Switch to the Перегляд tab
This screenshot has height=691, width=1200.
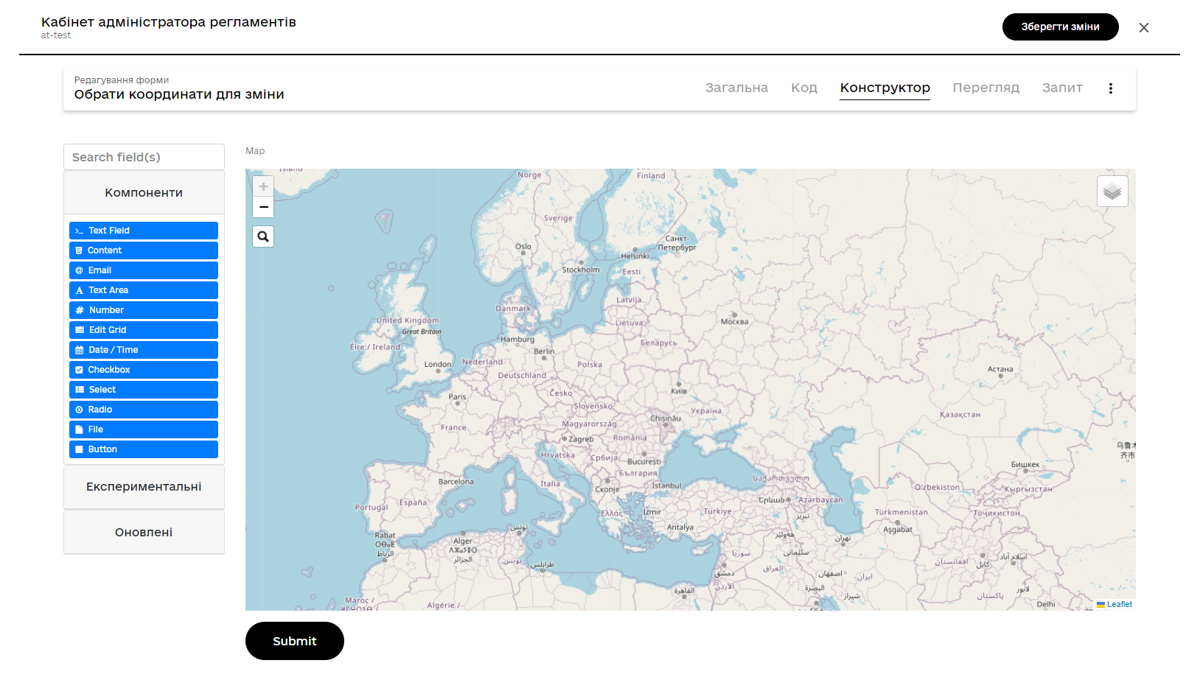pyautogui.click(x=986, y=88)
